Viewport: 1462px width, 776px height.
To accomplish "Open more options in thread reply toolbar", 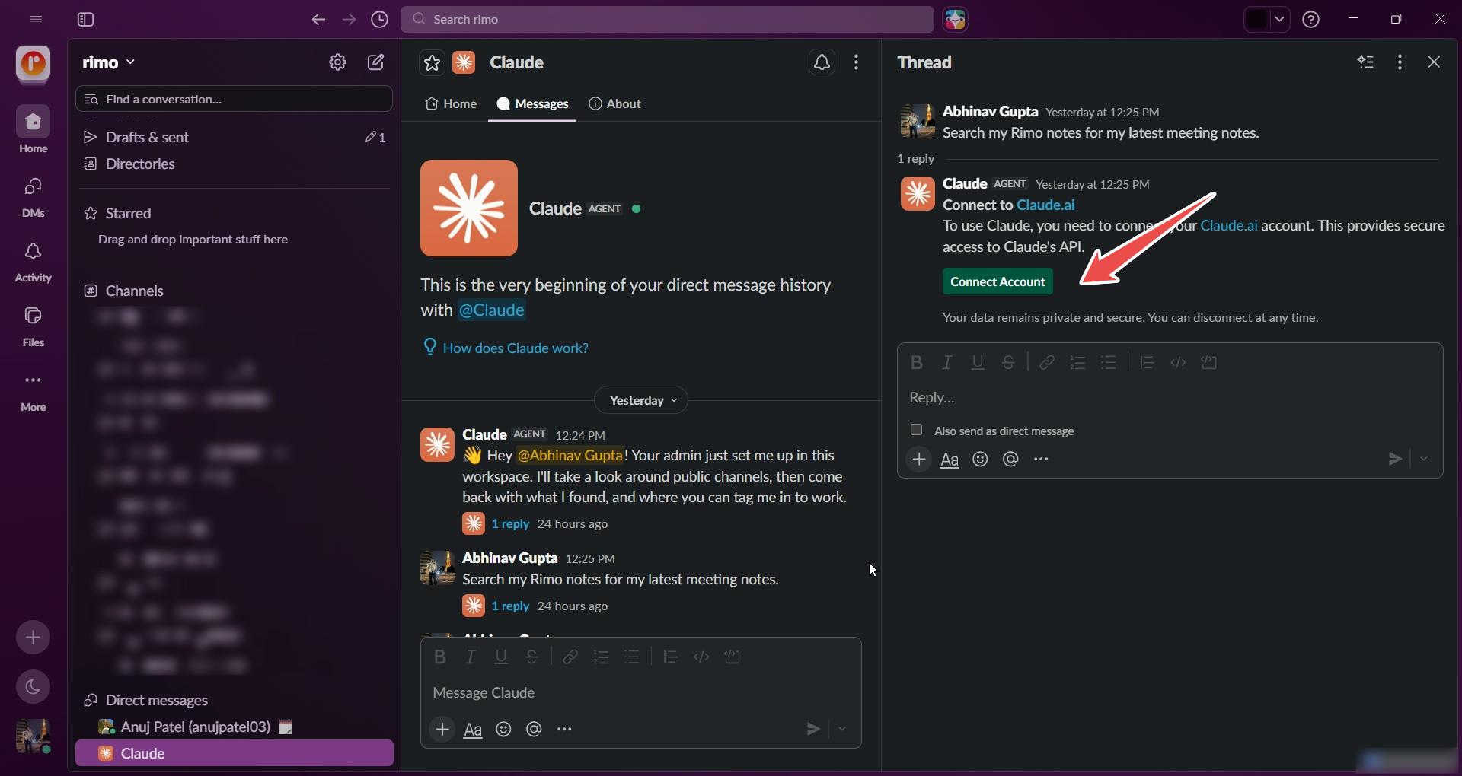I will point(1041,459).
